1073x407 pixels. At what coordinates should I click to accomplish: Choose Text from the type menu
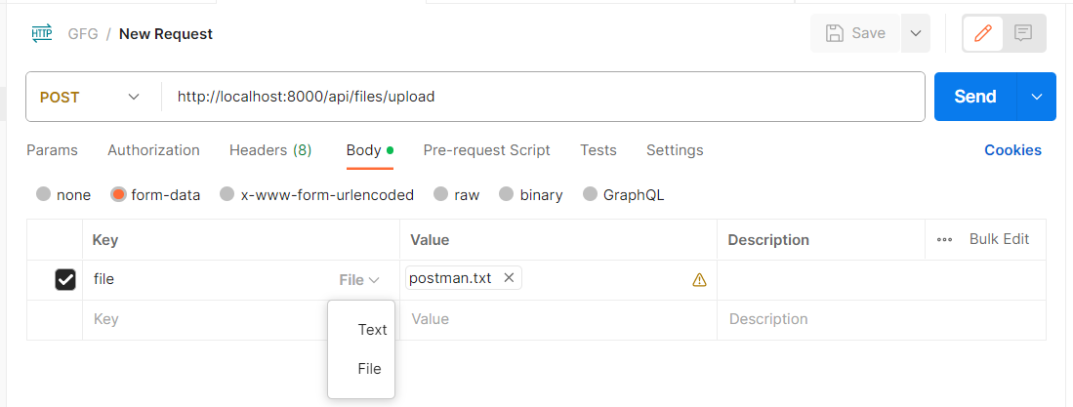pyautogui.click(x=372, y=330)
